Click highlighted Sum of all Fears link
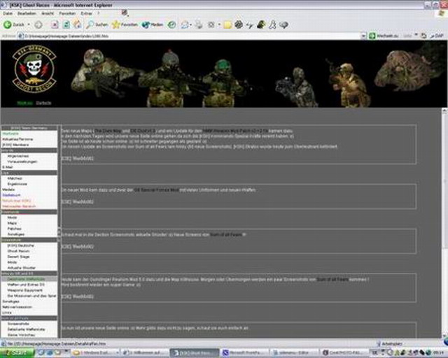 coord(227,234)
